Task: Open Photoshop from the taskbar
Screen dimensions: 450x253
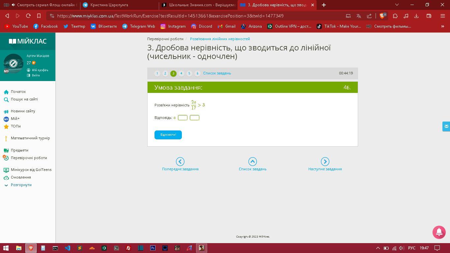Action: tap(153, 248)
